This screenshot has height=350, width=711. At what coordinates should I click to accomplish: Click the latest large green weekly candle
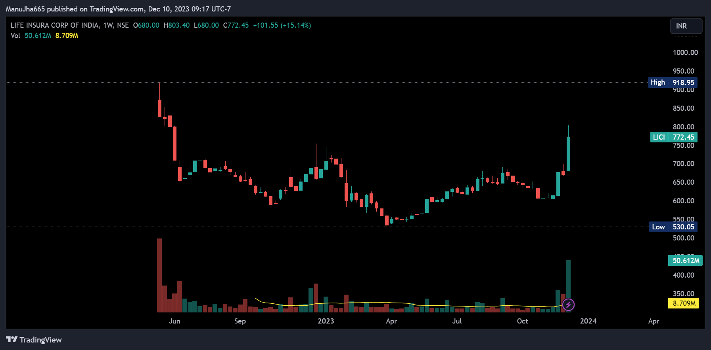coord(568,154)
